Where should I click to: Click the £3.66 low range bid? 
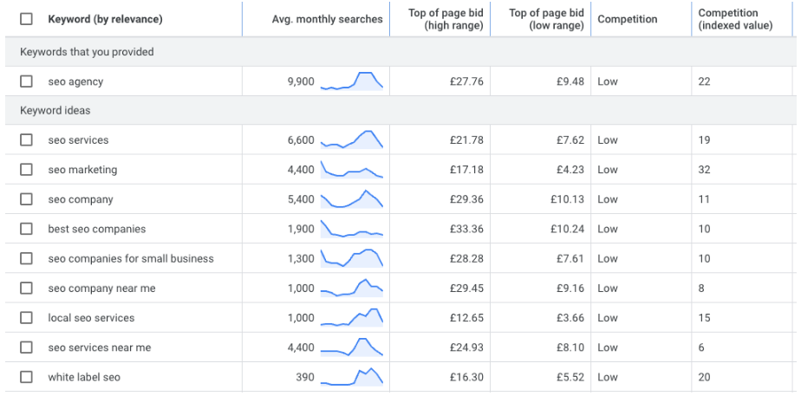tap(570, 318)
